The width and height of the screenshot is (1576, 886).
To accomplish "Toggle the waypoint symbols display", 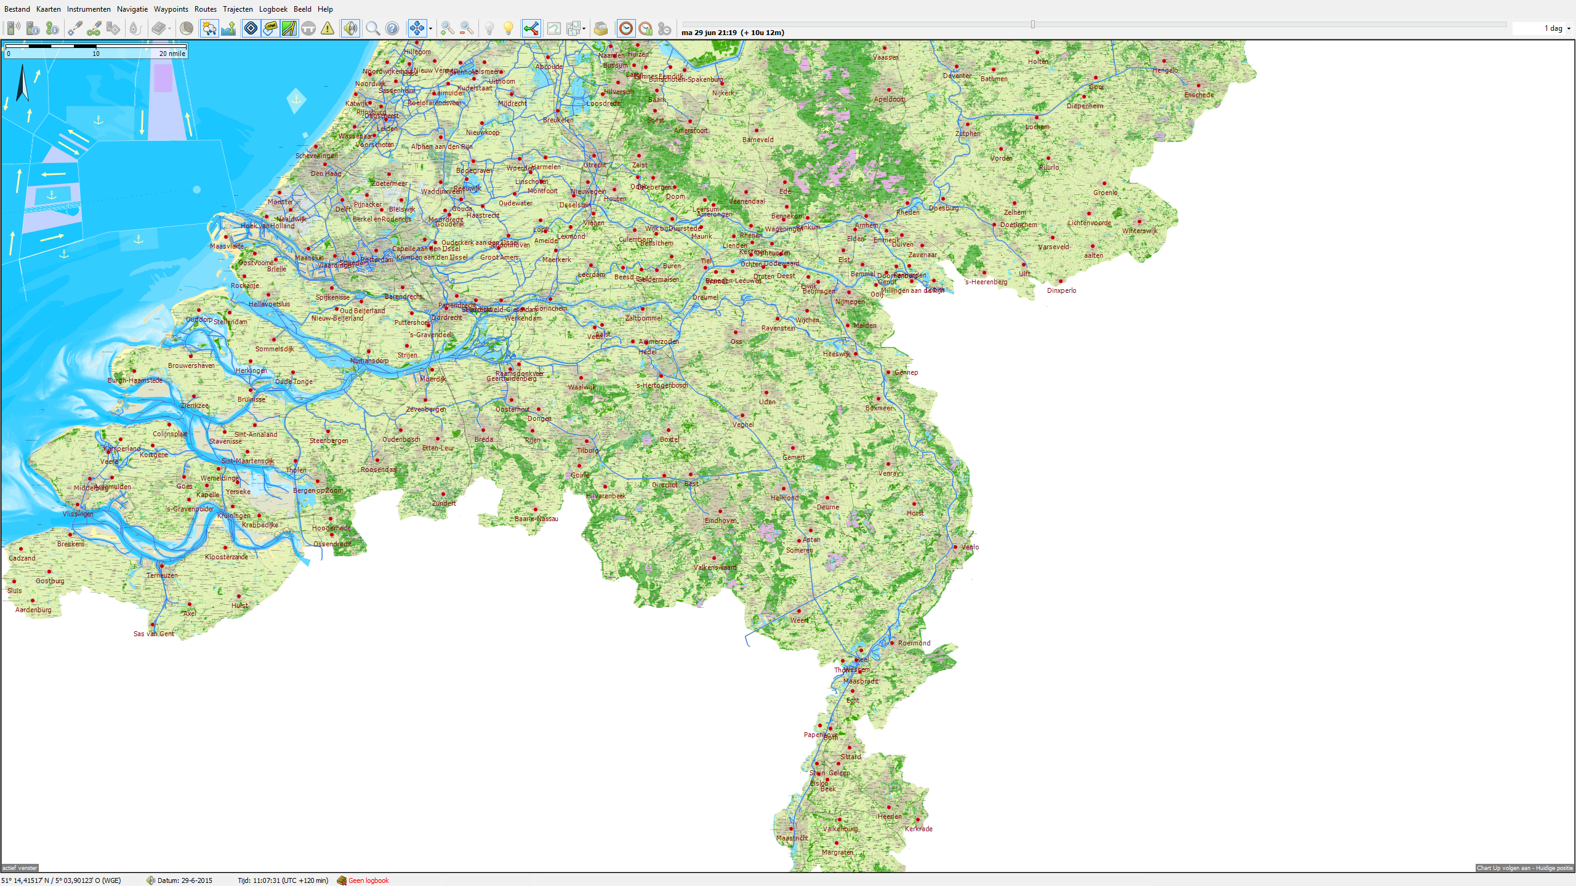I will (x=251, y=28).
